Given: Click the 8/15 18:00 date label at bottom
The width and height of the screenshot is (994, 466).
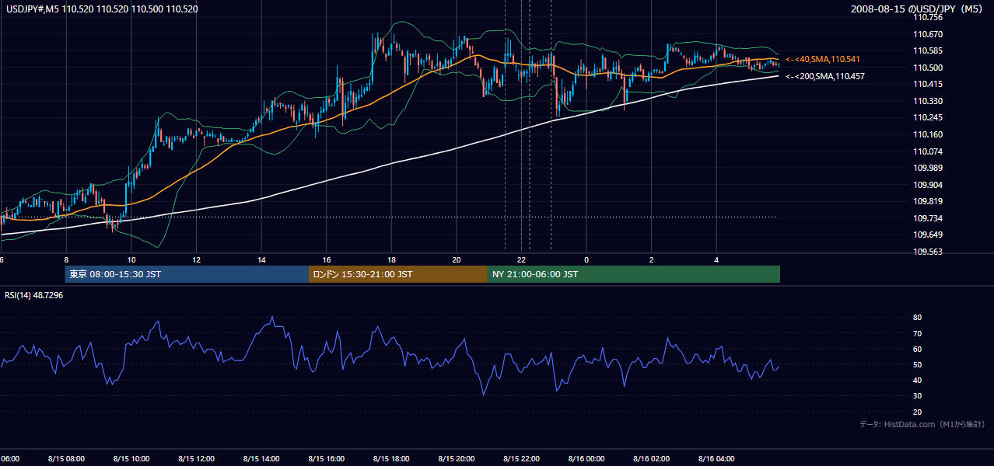Looking at the screenshot, I should click(x=391, y=458).
